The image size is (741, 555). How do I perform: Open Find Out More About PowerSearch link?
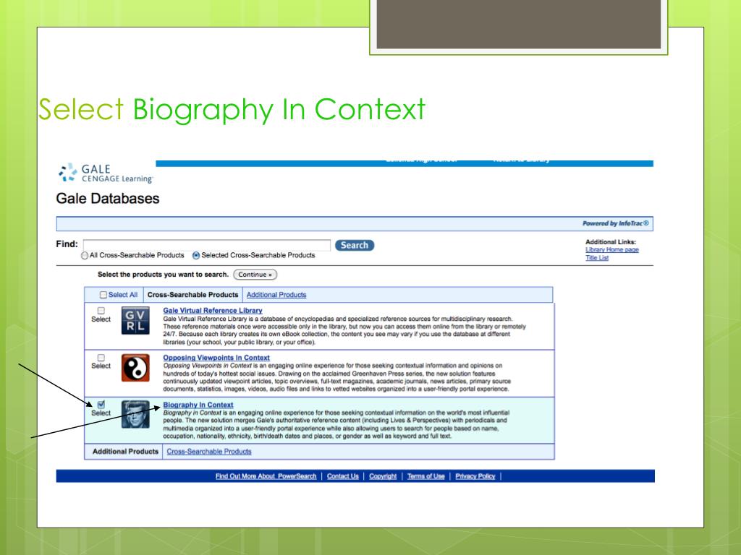click(x=266, y=476)
